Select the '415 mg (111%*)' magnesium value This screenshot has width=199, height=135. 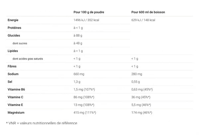(x=85, y=112)
